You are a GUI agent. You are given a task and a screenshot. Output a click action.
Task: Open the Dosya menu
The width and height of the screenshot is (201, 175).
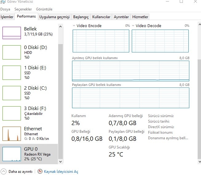[x=5, y=9]
